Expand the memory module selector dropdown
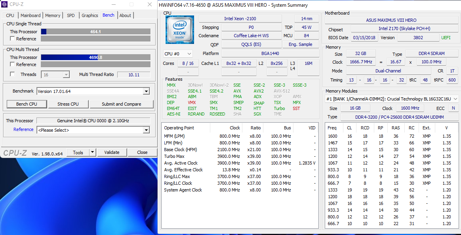 tap(392, 99)
